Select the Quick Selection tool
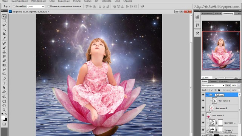This screenshot has width=242, height=136. click(4, 29)
